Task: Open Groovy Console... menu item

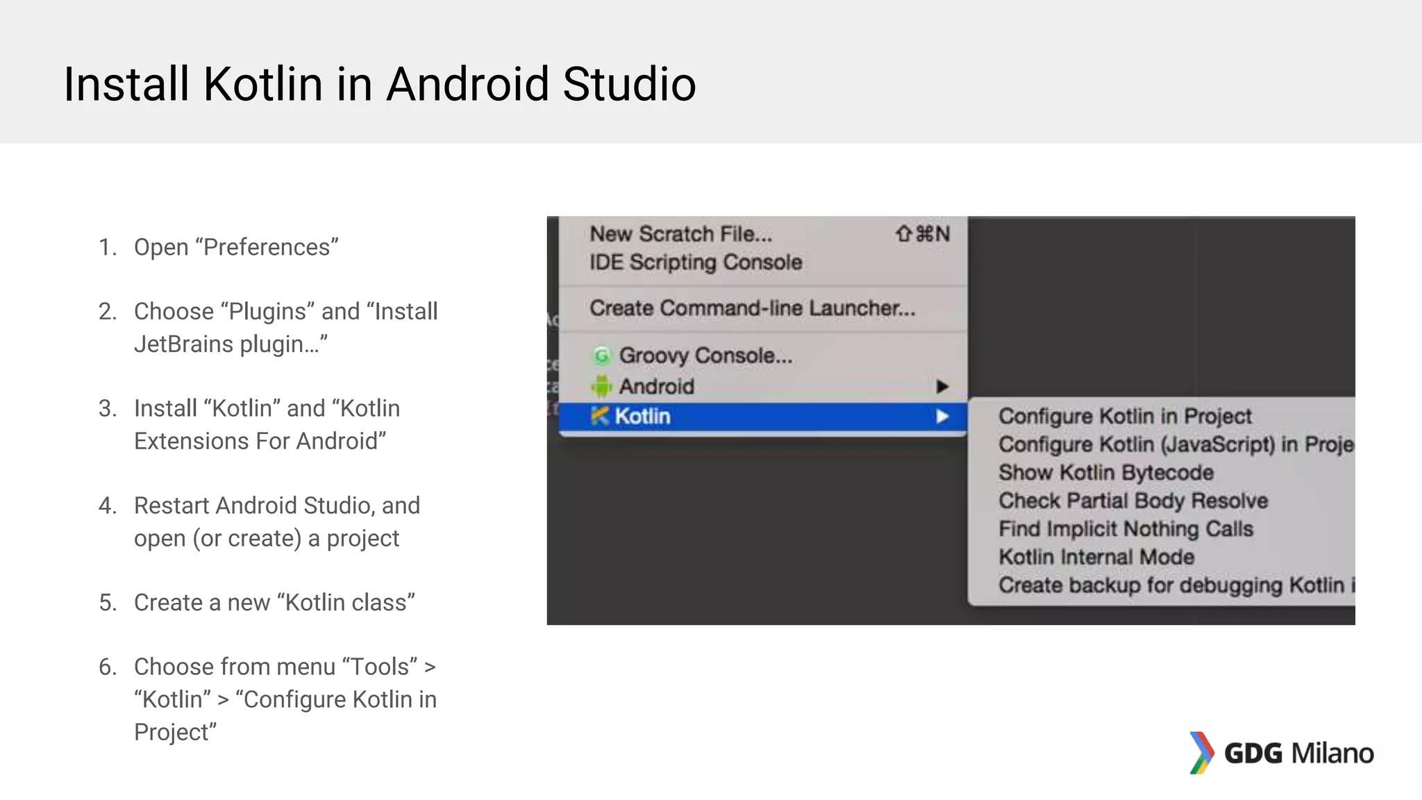Action: (763, 356)
